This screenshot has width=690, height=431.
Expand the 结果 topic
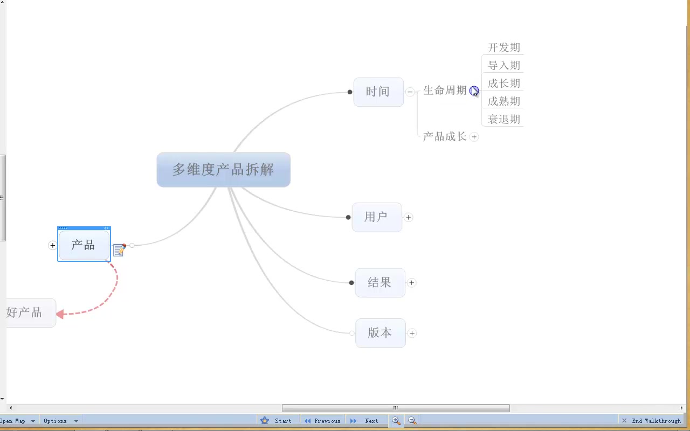[x=411, y=282]
